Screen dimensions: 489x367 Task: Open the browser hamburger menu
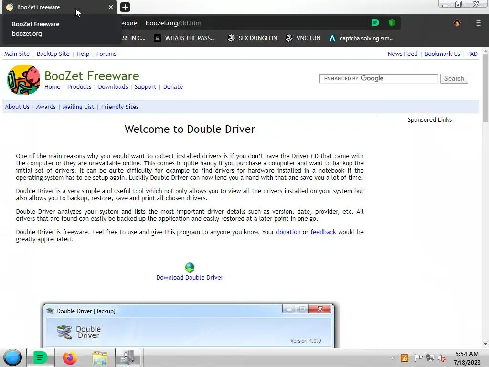click(478, 23)
